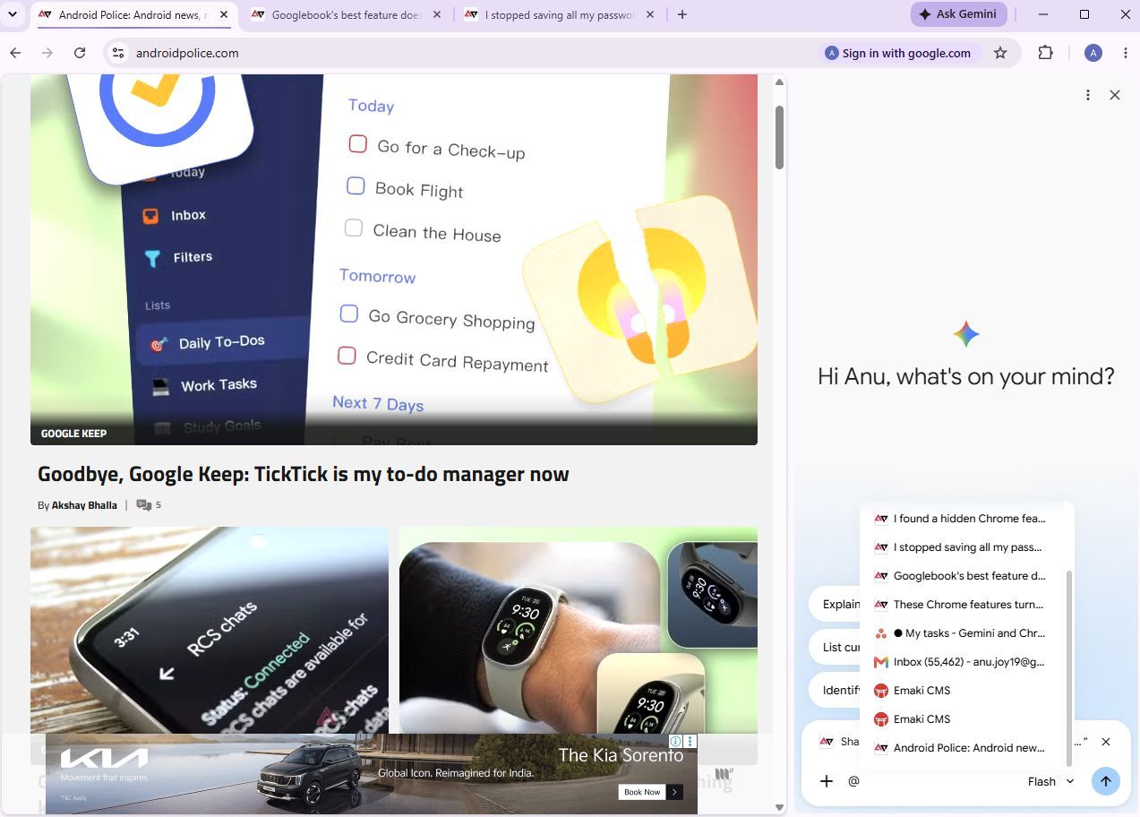The image size is (1140, 817).
Task: Click the GOOGLE KEEP category tag
Action: click(x=73, y=434)
